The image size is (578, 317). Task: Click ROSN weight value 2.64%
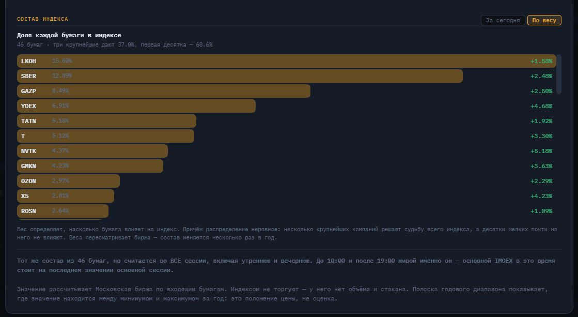[60, 210]
